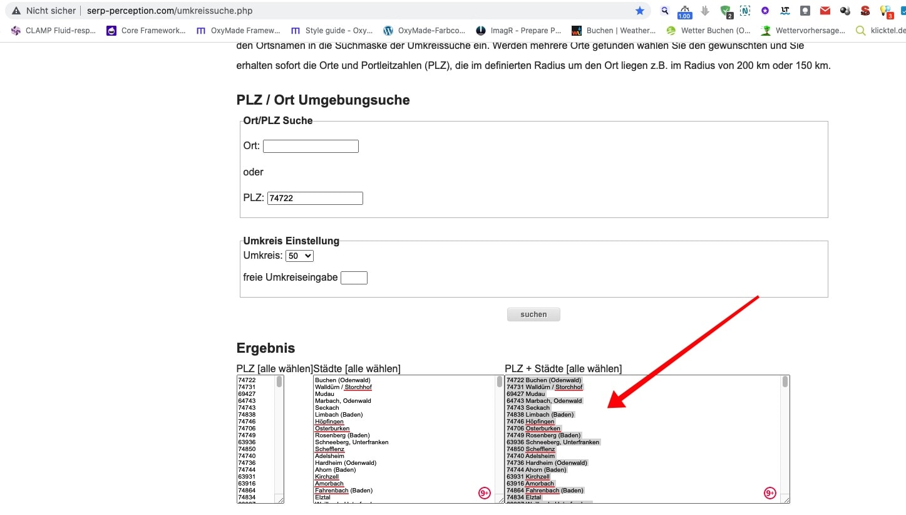Click the red envelope mail extension icon
Screen dimensions: 906x515
(x=825, y=11)
